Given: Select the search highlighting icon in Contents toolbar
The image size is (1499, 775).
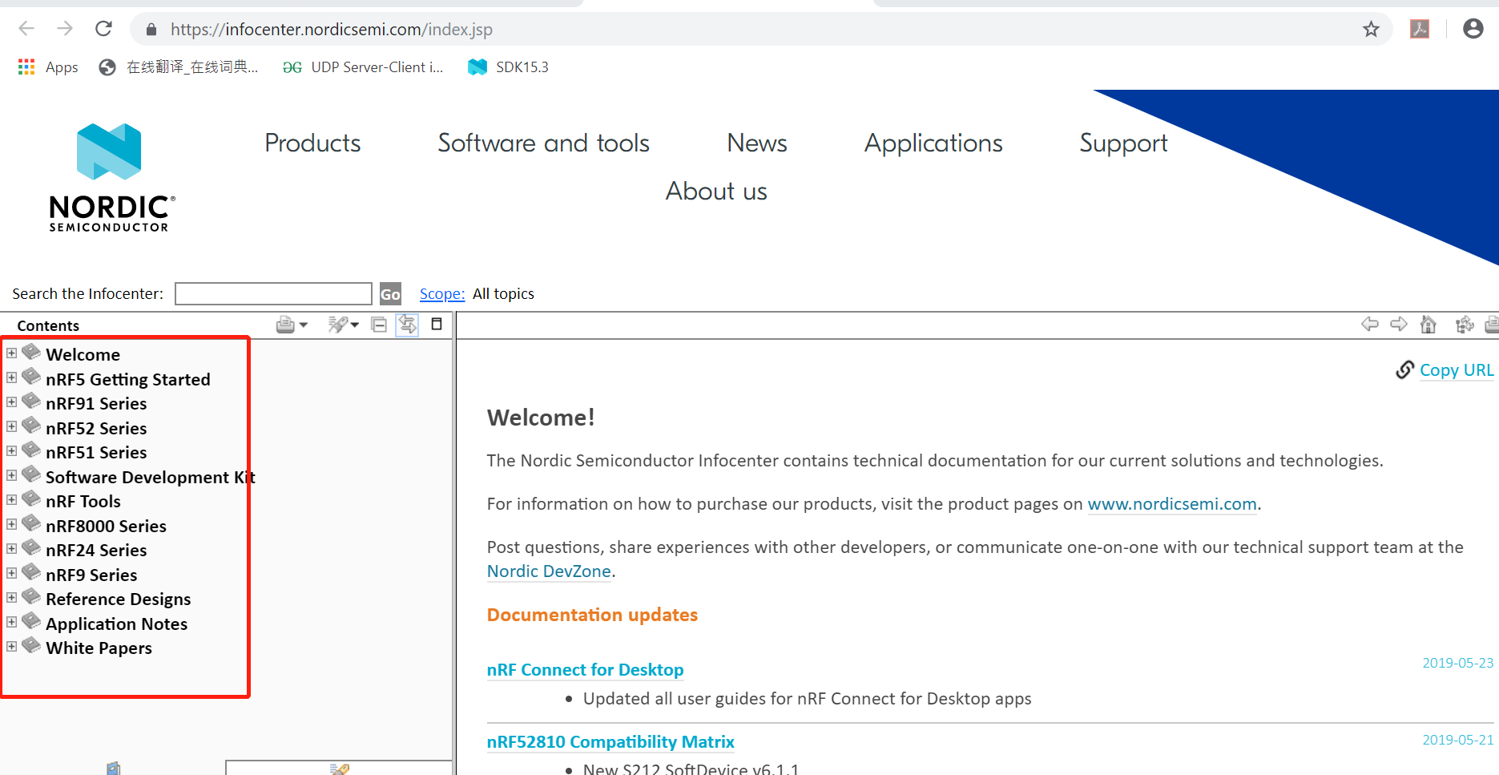Looking at the screenshot, I should [x=336, y=324].
